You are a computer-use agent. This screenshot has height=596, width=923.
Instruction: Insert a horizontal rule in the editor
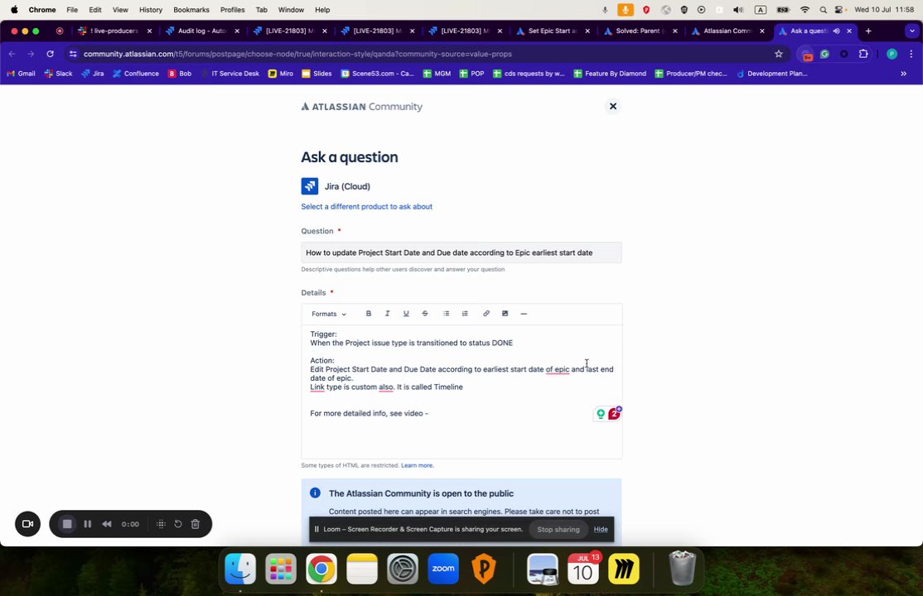coord(524,314)
